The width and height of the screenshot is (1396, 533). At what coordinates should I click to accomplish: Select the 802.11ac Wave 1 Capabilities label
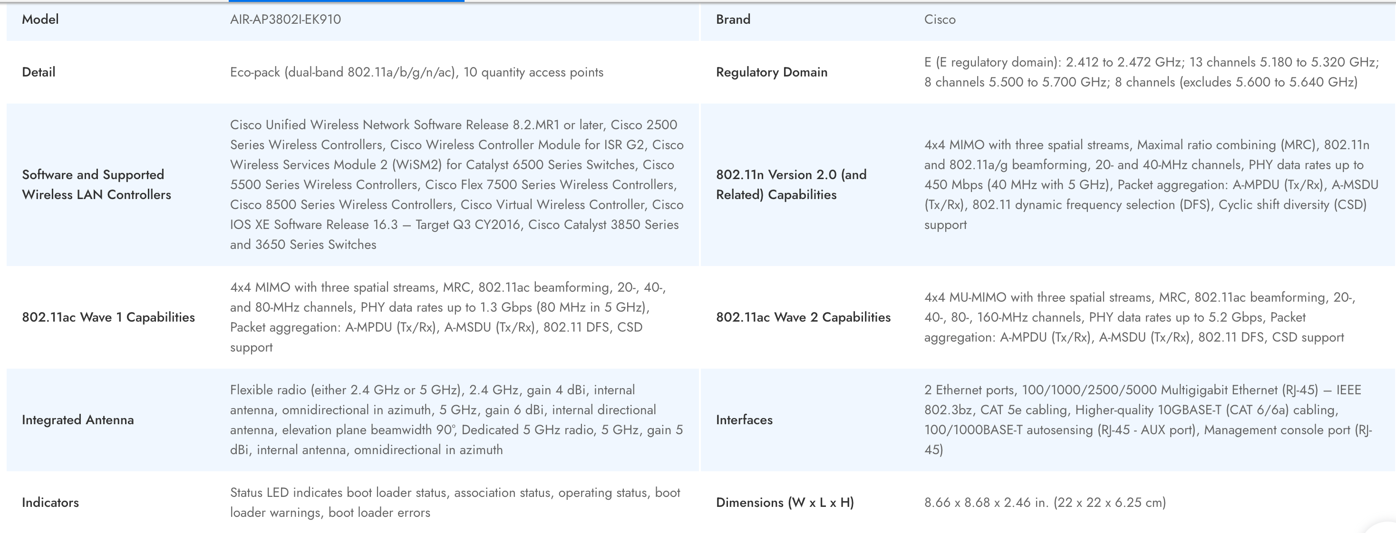(x=108, y=317)
